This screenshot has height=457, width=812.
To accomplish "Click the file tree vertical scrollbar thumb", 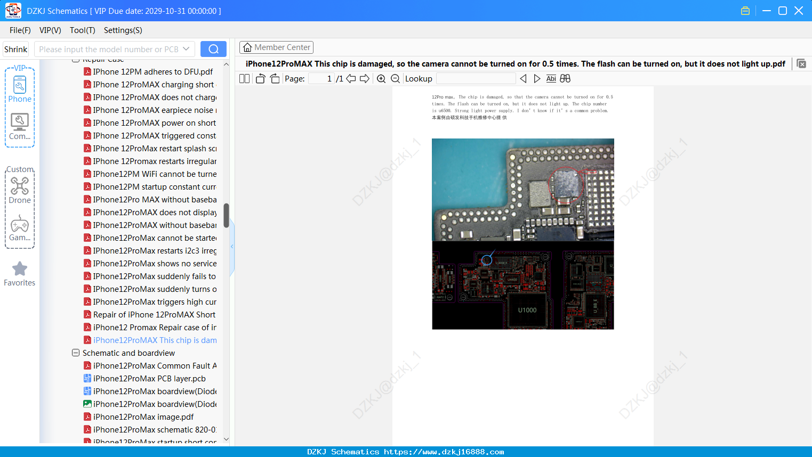I will 226,216.
